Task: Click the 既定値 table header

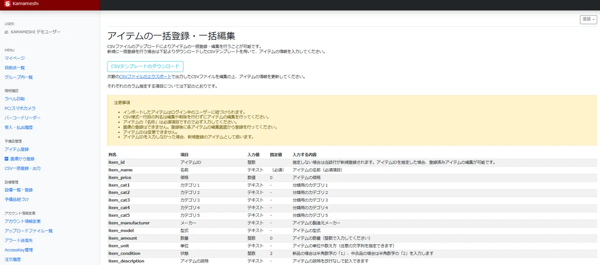Action: click(x=276, y=155)
